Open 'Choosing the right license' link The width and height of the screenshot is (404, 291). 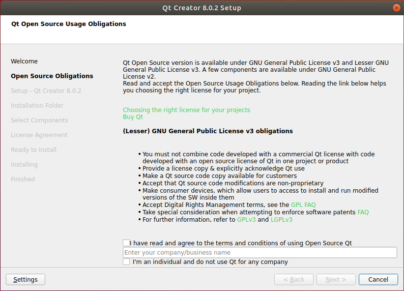(186, 110)
